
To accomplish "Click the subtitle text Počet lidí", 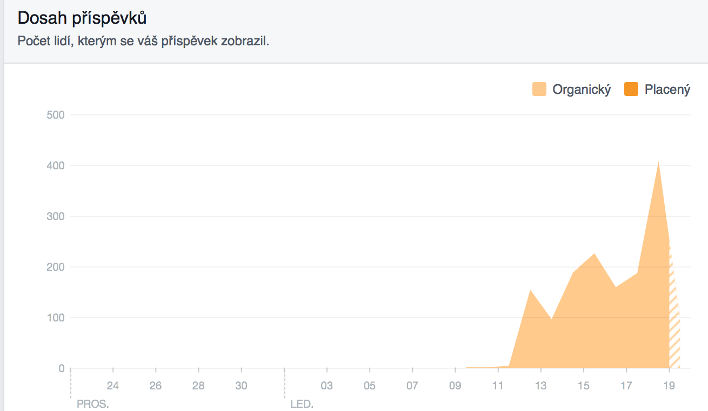I will [143, 41].
